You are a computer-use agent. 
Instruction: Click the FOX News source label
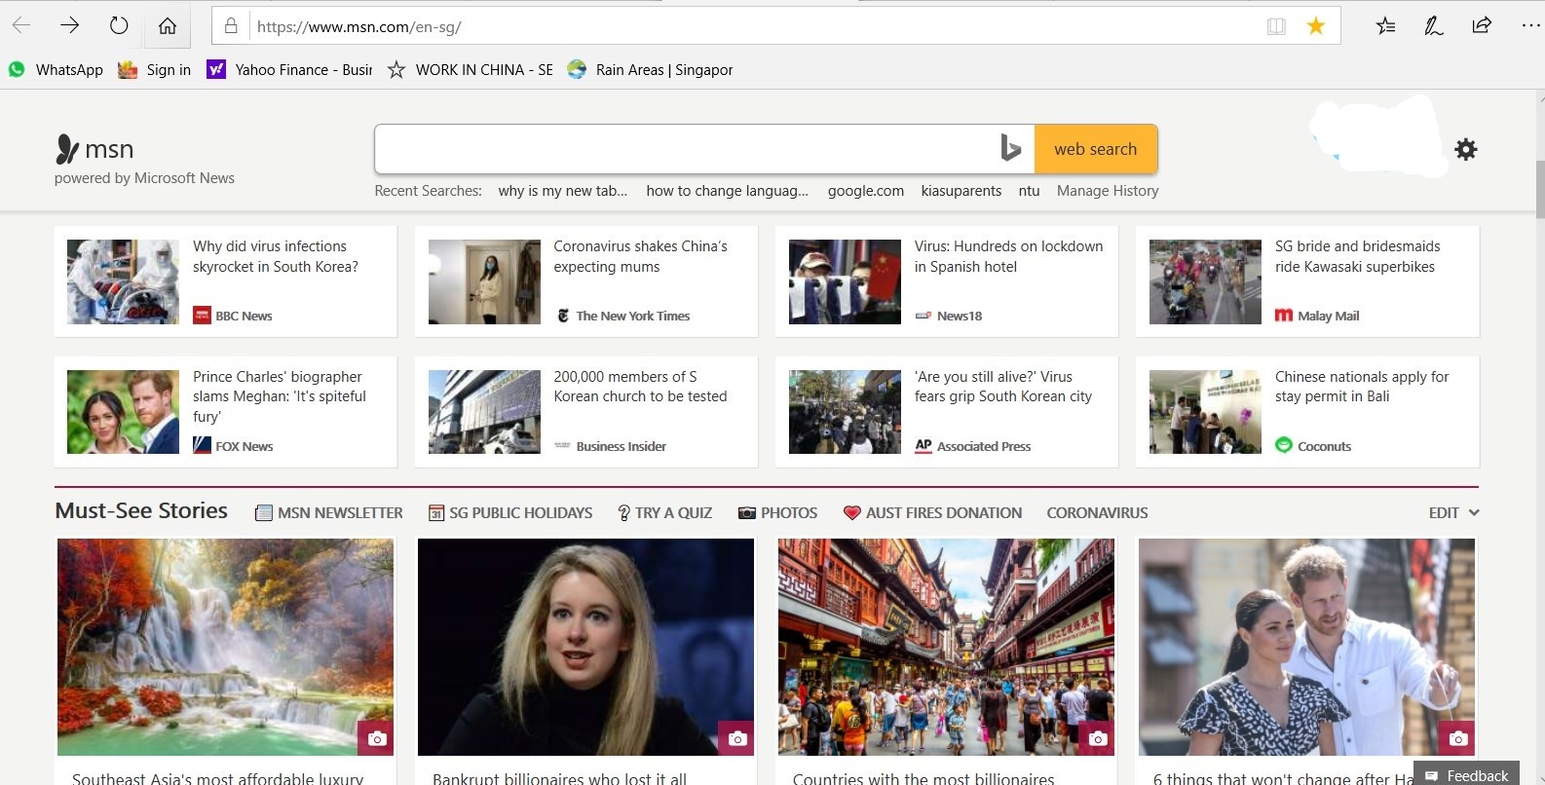(233, 446)
